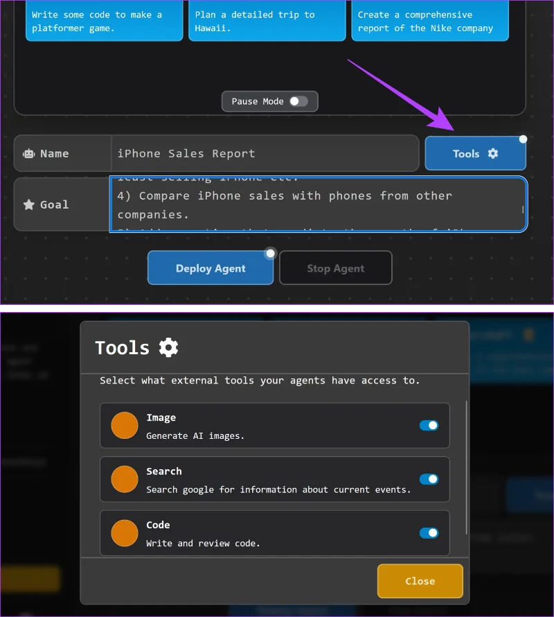The image size is (554, 617).
Task: Toggle the Search tool switch
Action: (x=429, y=479)
